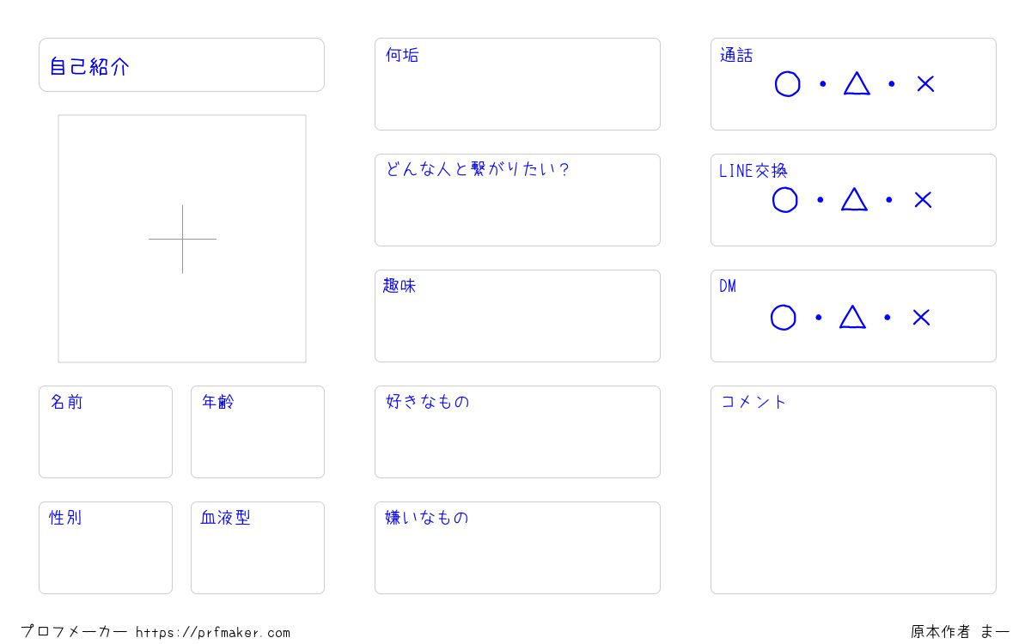Pick the circle symbol in DM box
This screenshot has height=644, width=1031.
pos(783,318)
